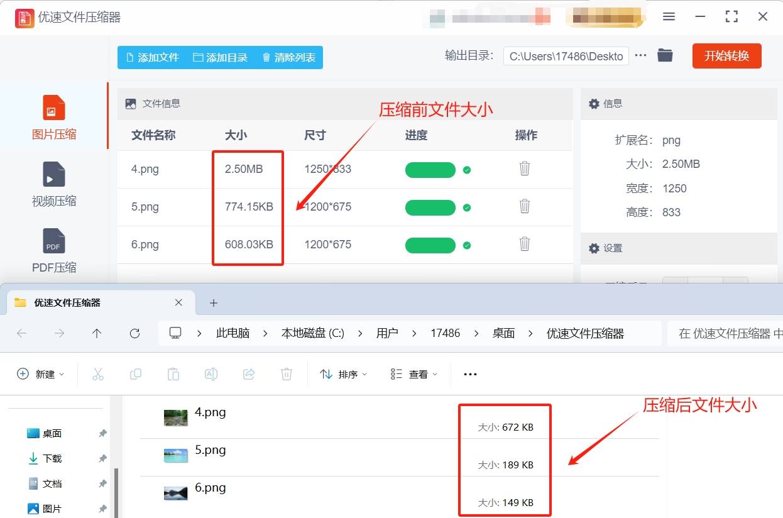Click the 文件信息 panel image icon
Image resolution: width=783 pixels, height=518 pixels.
132,104
